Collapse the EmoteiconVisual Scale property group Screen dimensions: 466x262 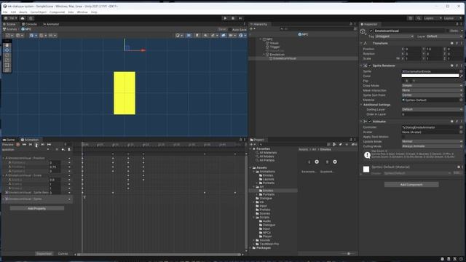coord(4,175)
